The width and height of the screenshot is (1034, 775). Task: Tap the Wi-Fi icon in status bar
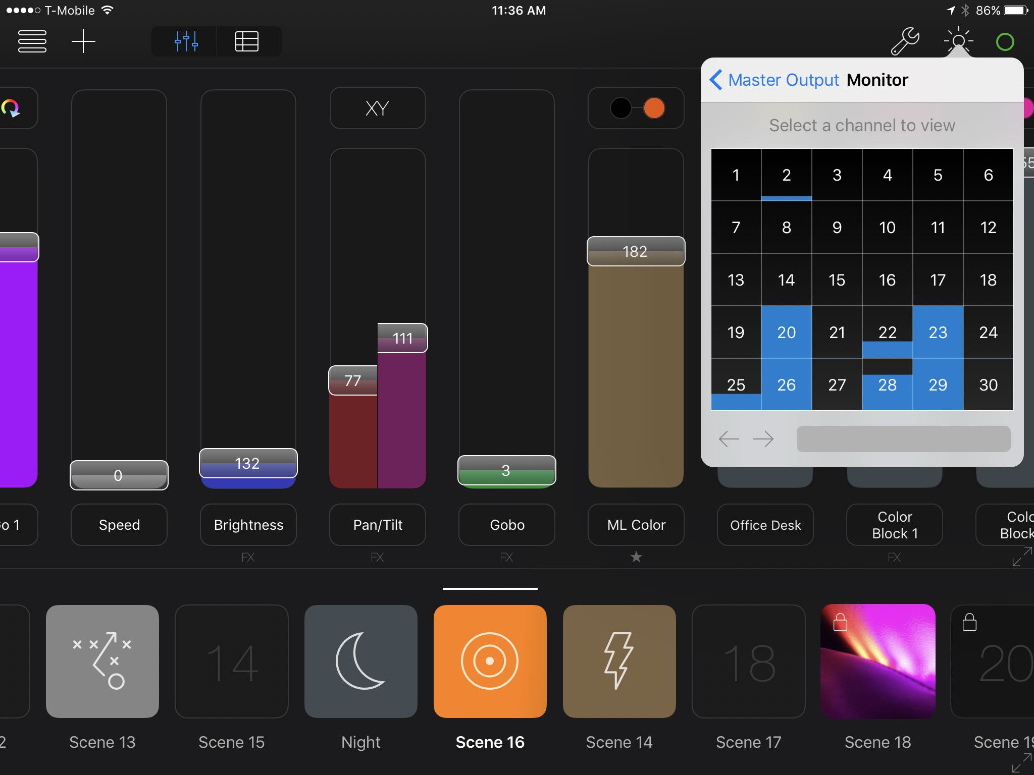click(x=108, y=10)
